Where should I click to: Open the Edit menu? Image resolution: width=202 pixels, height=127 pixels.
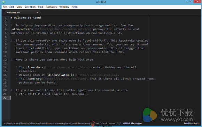pyautogui.click(x=11, y=7)
